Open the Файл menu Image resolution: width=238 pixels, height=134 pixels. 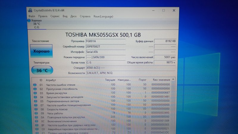(32, 16)
